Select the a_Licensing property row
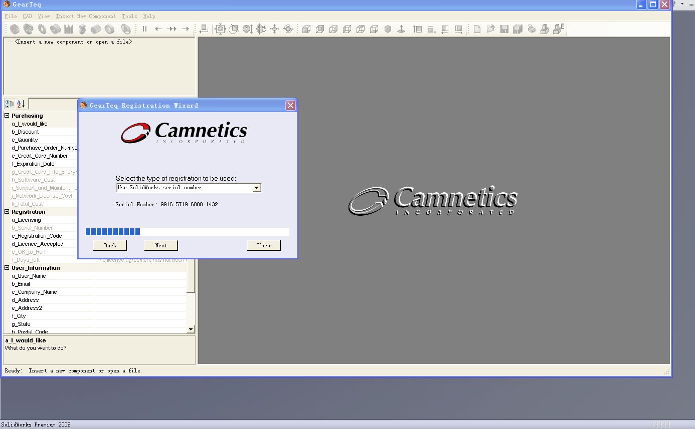This screenshot has width=695, height=429. click(41, 220)
